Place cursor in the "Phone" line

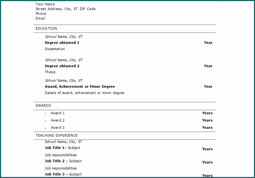(41, 14)
